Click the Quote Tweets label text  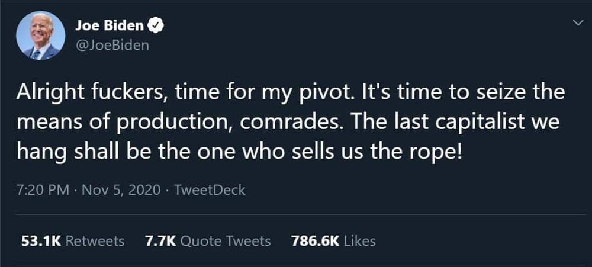226,241
